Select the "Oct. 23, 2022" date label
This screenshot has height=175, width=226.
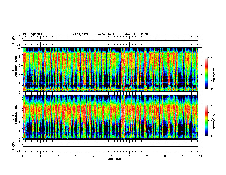[x=80, y=34]
